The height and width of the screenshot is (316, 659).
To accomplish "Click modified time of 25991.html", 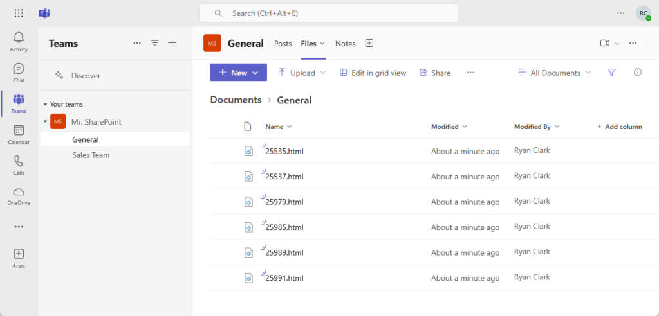I will point(465,278).
